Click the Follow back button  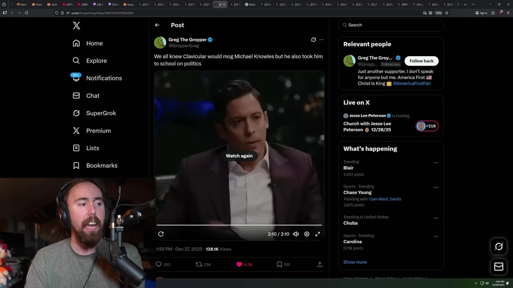tap(421, 61)
